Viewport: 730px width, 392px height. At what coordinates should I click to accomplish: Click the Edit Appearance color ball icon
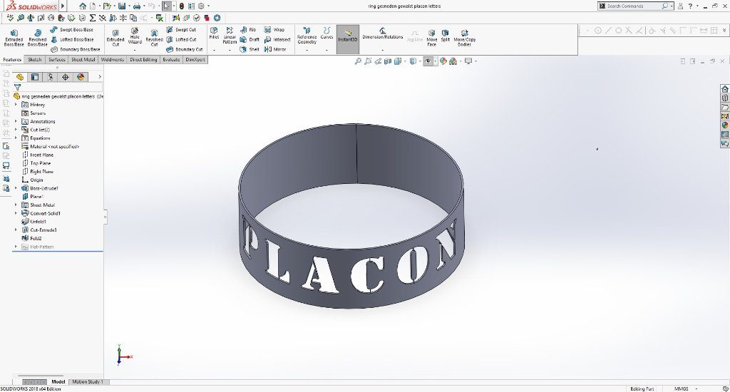coord(443,61)
